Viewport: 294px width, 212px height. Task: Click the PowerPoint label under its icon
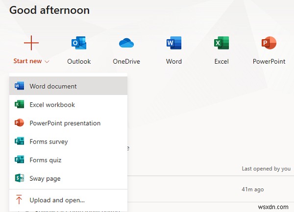pos(269,61)
